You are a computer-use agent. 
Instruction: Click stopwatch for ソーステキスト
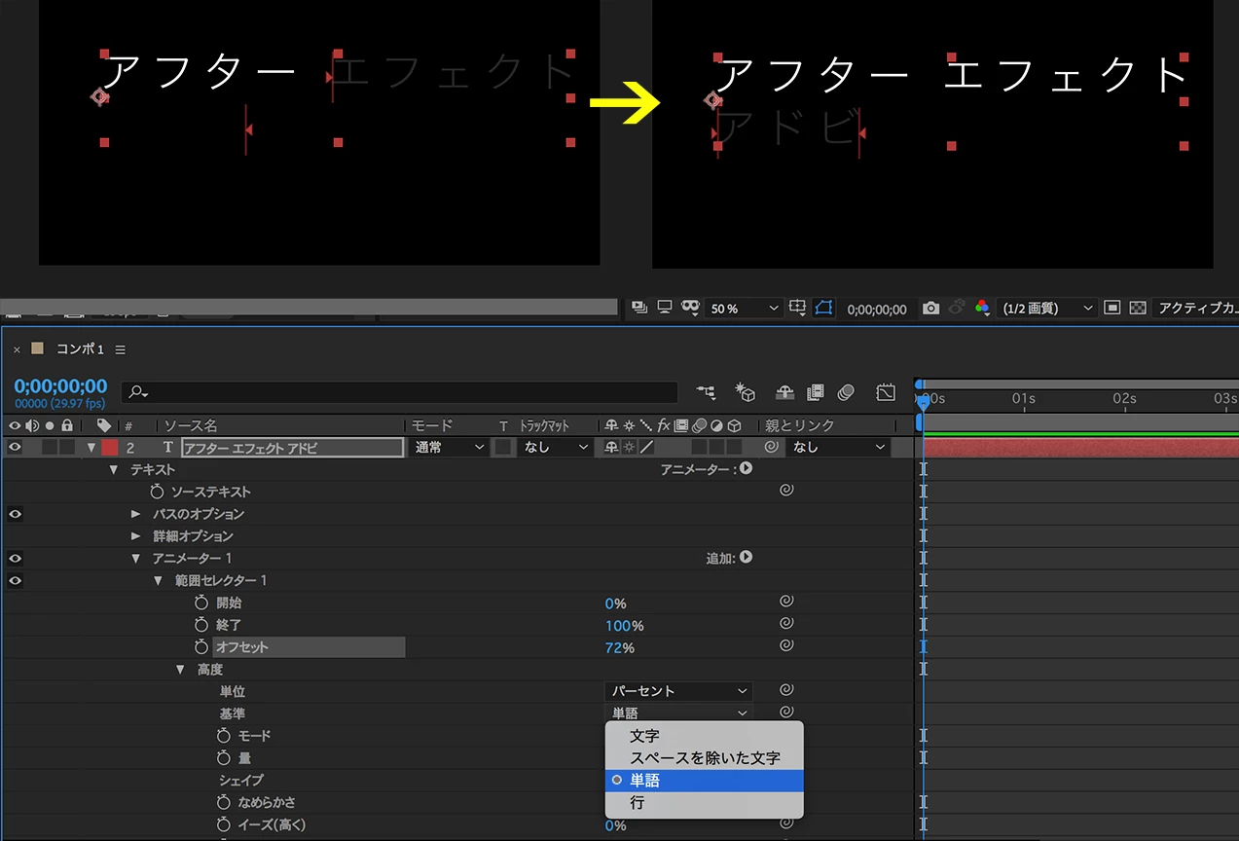click(x=157, y=492)
